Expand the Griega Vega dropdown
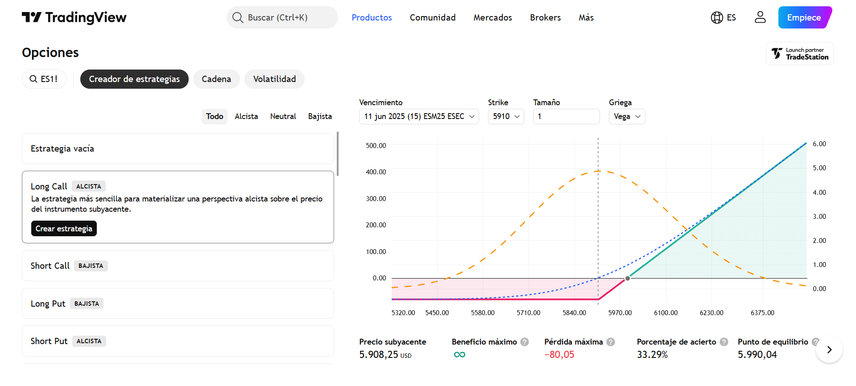The width and height of the screenshot is (856, 386). click(x=627, y=116)
